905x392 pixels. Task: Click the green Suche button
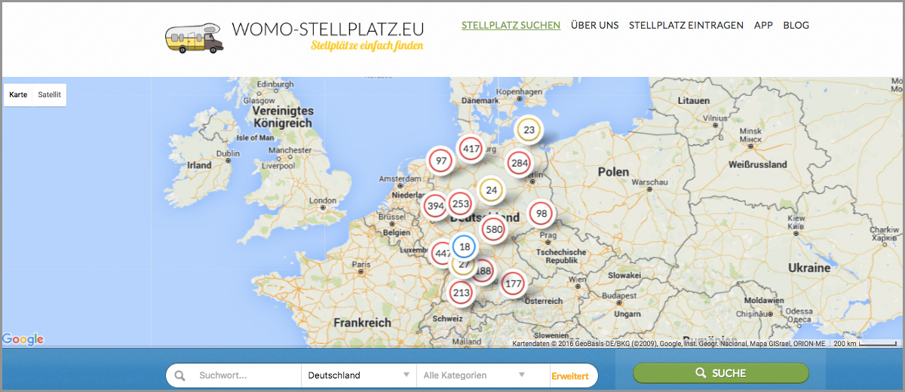pos(721,373)
